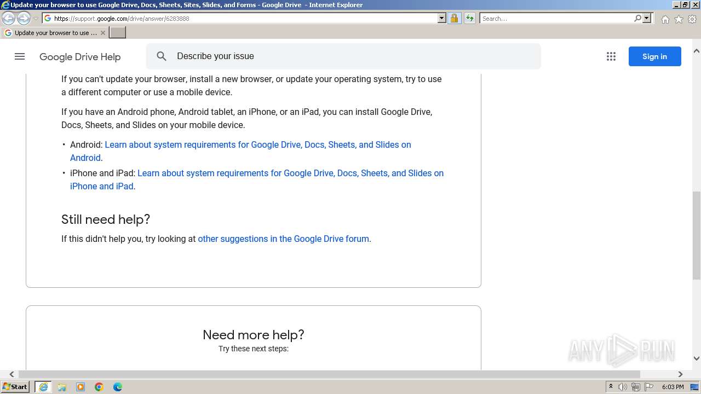Click the IE Search box
This screenshot has width=701, height=394.
[x=556, y=18]
